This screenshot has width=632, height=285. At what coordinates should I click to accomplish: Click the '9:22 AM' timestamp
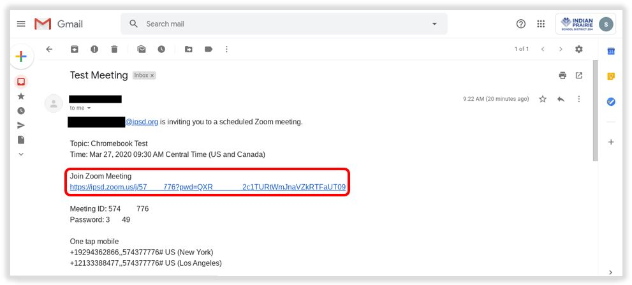point(496,99)
